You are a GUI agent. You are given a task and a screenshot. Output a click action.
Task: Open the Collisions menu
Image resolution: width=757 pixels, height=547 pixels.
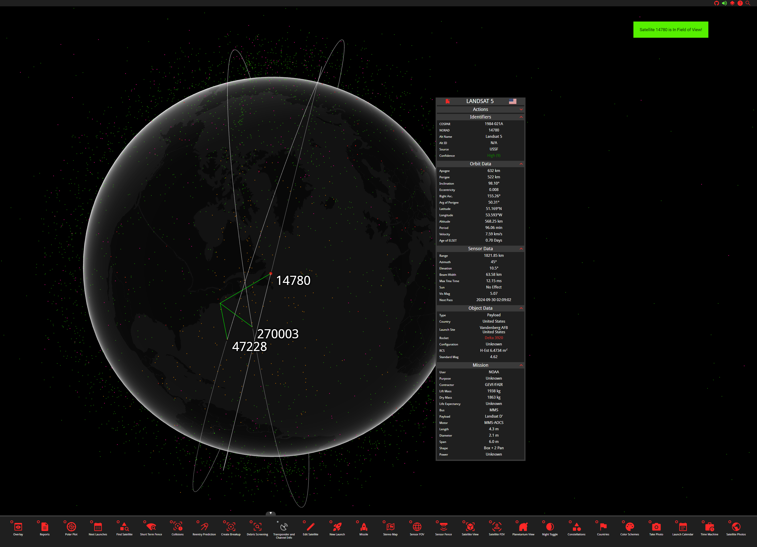coord(178,529)
